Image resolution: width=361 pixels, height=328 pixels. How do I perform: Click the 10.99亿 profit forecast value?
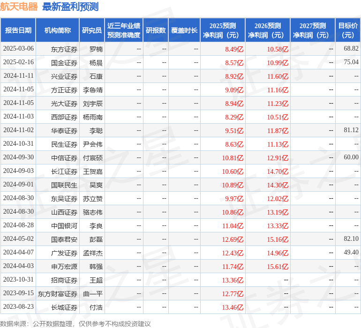tap(278, 63)
